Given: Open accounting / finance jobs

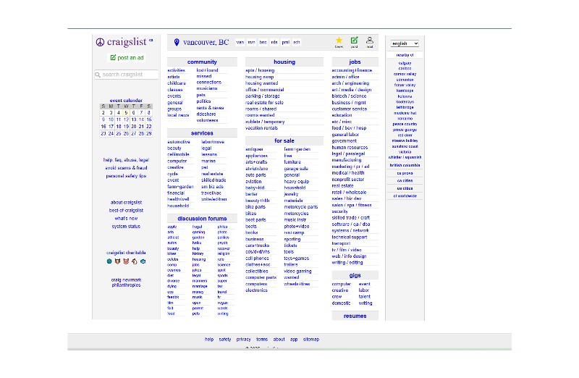Looking at the screenshot, I should point(352,70).
